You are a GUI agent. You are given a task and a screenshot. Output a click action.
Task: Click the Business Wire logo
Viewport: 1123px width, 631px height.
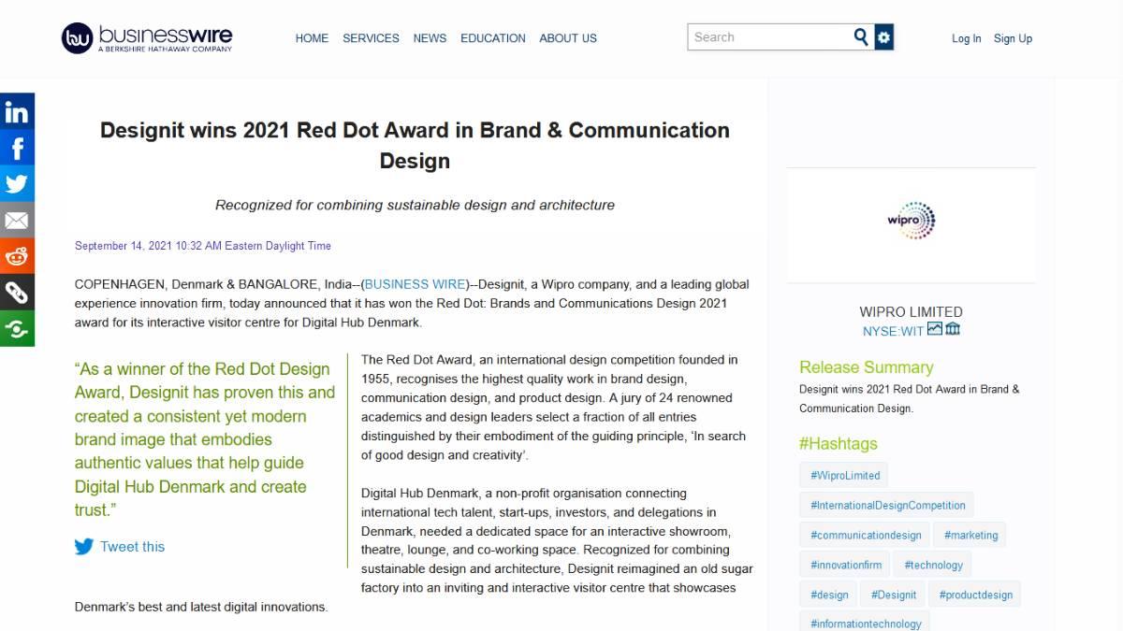coord(147,37)
